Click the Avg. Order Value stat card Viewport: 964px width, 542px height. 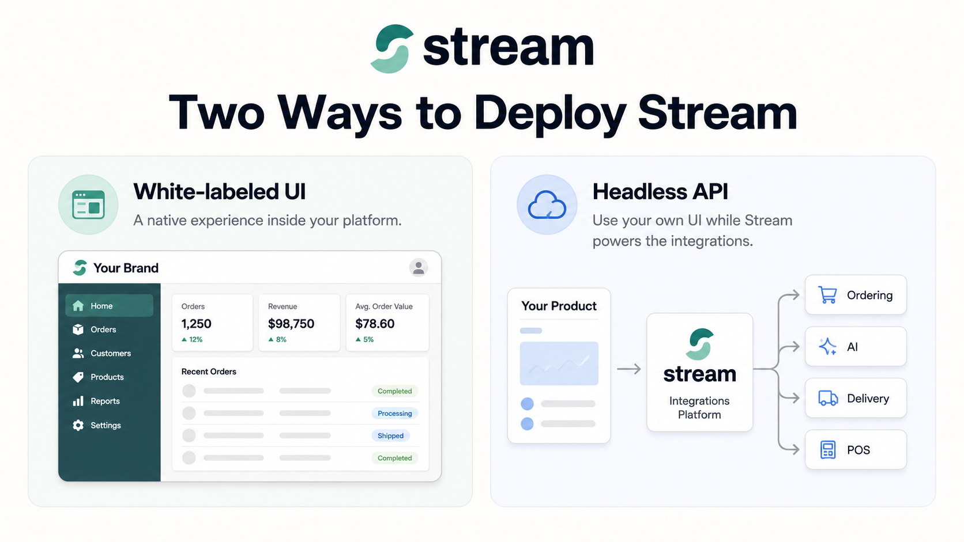387,323
